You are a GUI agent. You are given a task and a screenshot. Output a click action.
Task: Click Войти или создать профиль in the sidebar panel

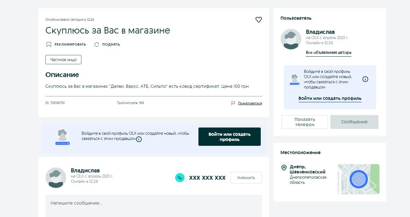(329, 98)
